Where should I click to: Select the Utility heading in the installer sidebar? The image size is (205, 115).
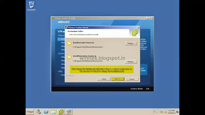[x=60, y=72]
